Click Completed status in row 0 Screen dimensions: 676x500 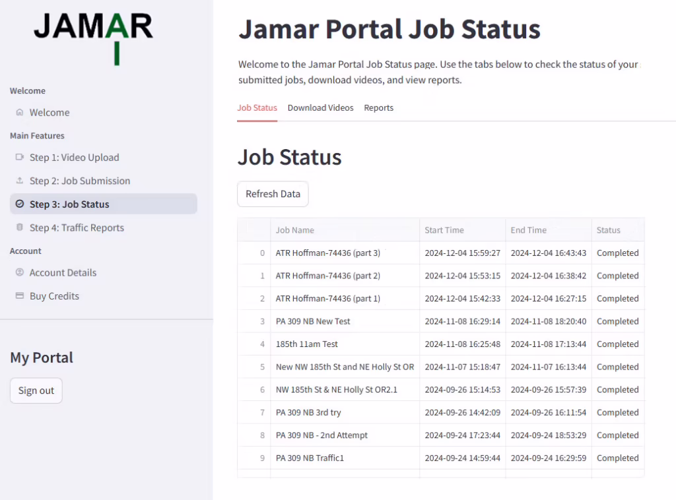point(618,253)
